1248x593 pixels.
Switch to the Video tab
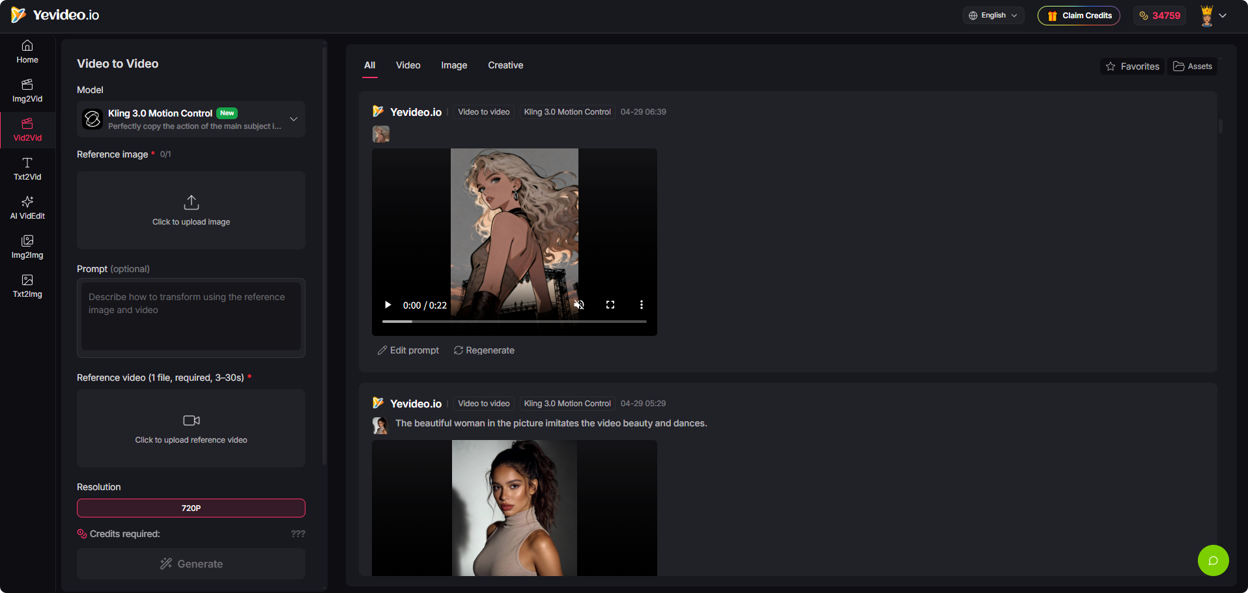(x=408, y=65)
